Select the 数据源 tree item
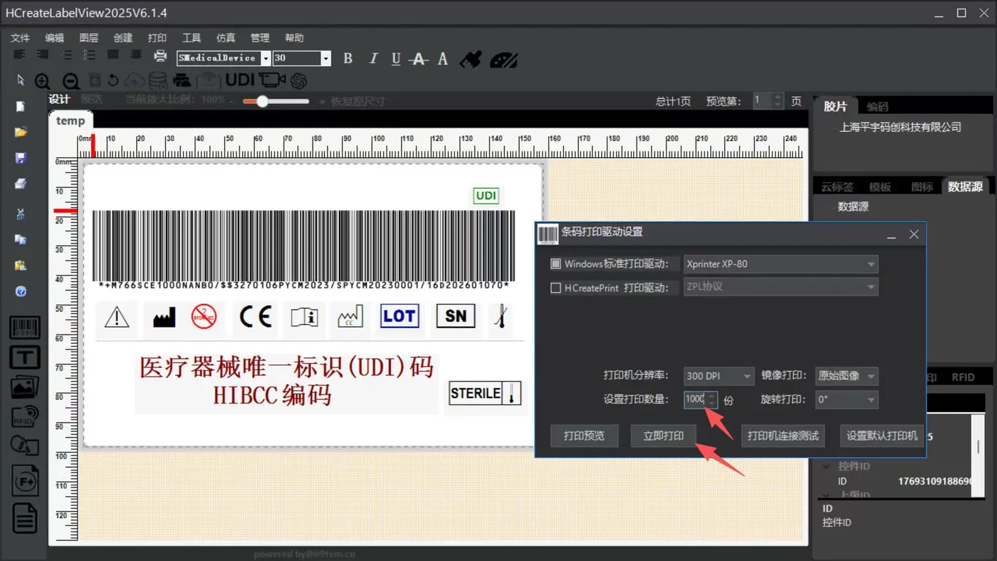Image resolution: width=997 pixels, height=561 pixels. [853, 206]
